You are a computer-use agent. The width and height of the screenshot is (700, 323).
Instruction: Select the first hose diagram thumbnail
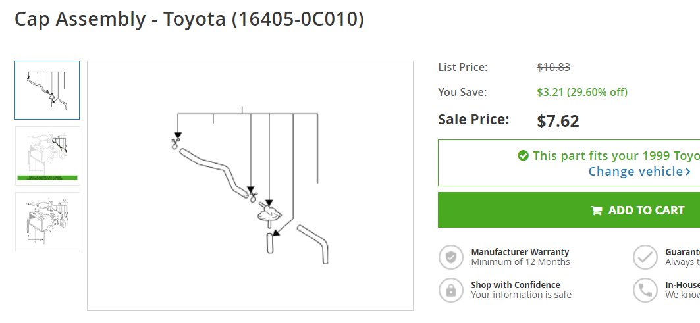point(47,90)
